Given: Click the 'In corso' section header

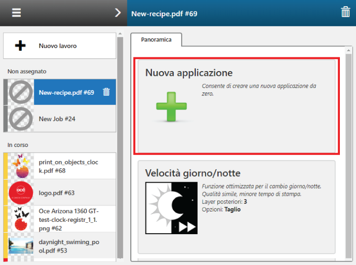Looking at the screenshot, I should click(18, 145).
